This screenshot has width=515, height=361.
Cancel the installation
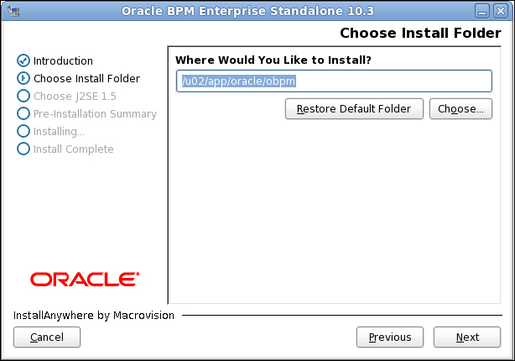[x=47, y=337]
